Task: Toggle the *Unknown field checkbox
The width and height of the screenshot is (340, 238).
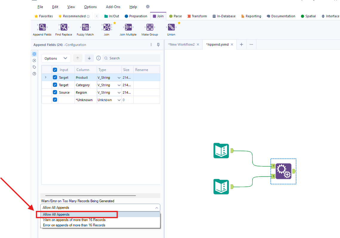Action: pyautogui.click(x=55, y=100)
